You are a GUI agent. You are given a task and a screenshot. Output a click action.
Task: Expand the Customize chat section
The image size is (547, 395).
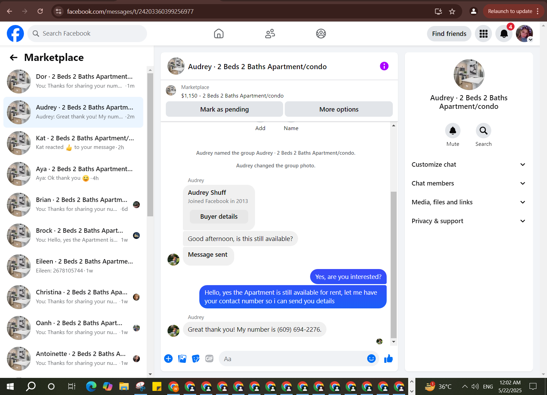point(468,165)
